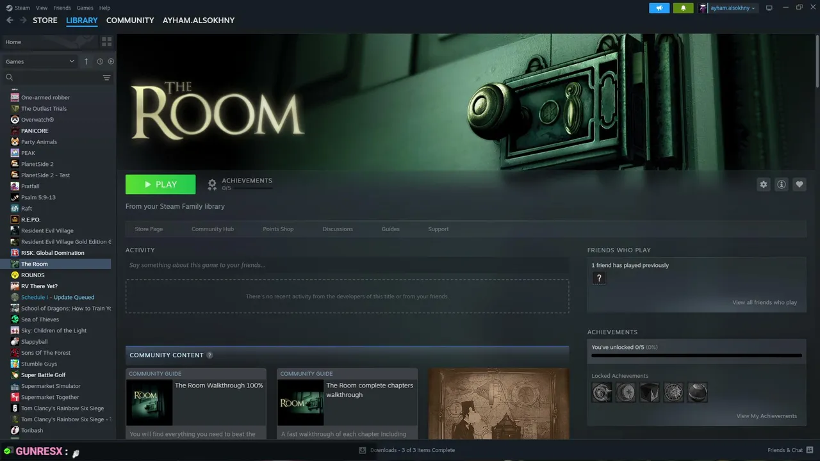Image resolution: width=820 pixels, height=461 pixels.
Task: Open the advanced filters menu in the search bar
Action: coord(106,77)
